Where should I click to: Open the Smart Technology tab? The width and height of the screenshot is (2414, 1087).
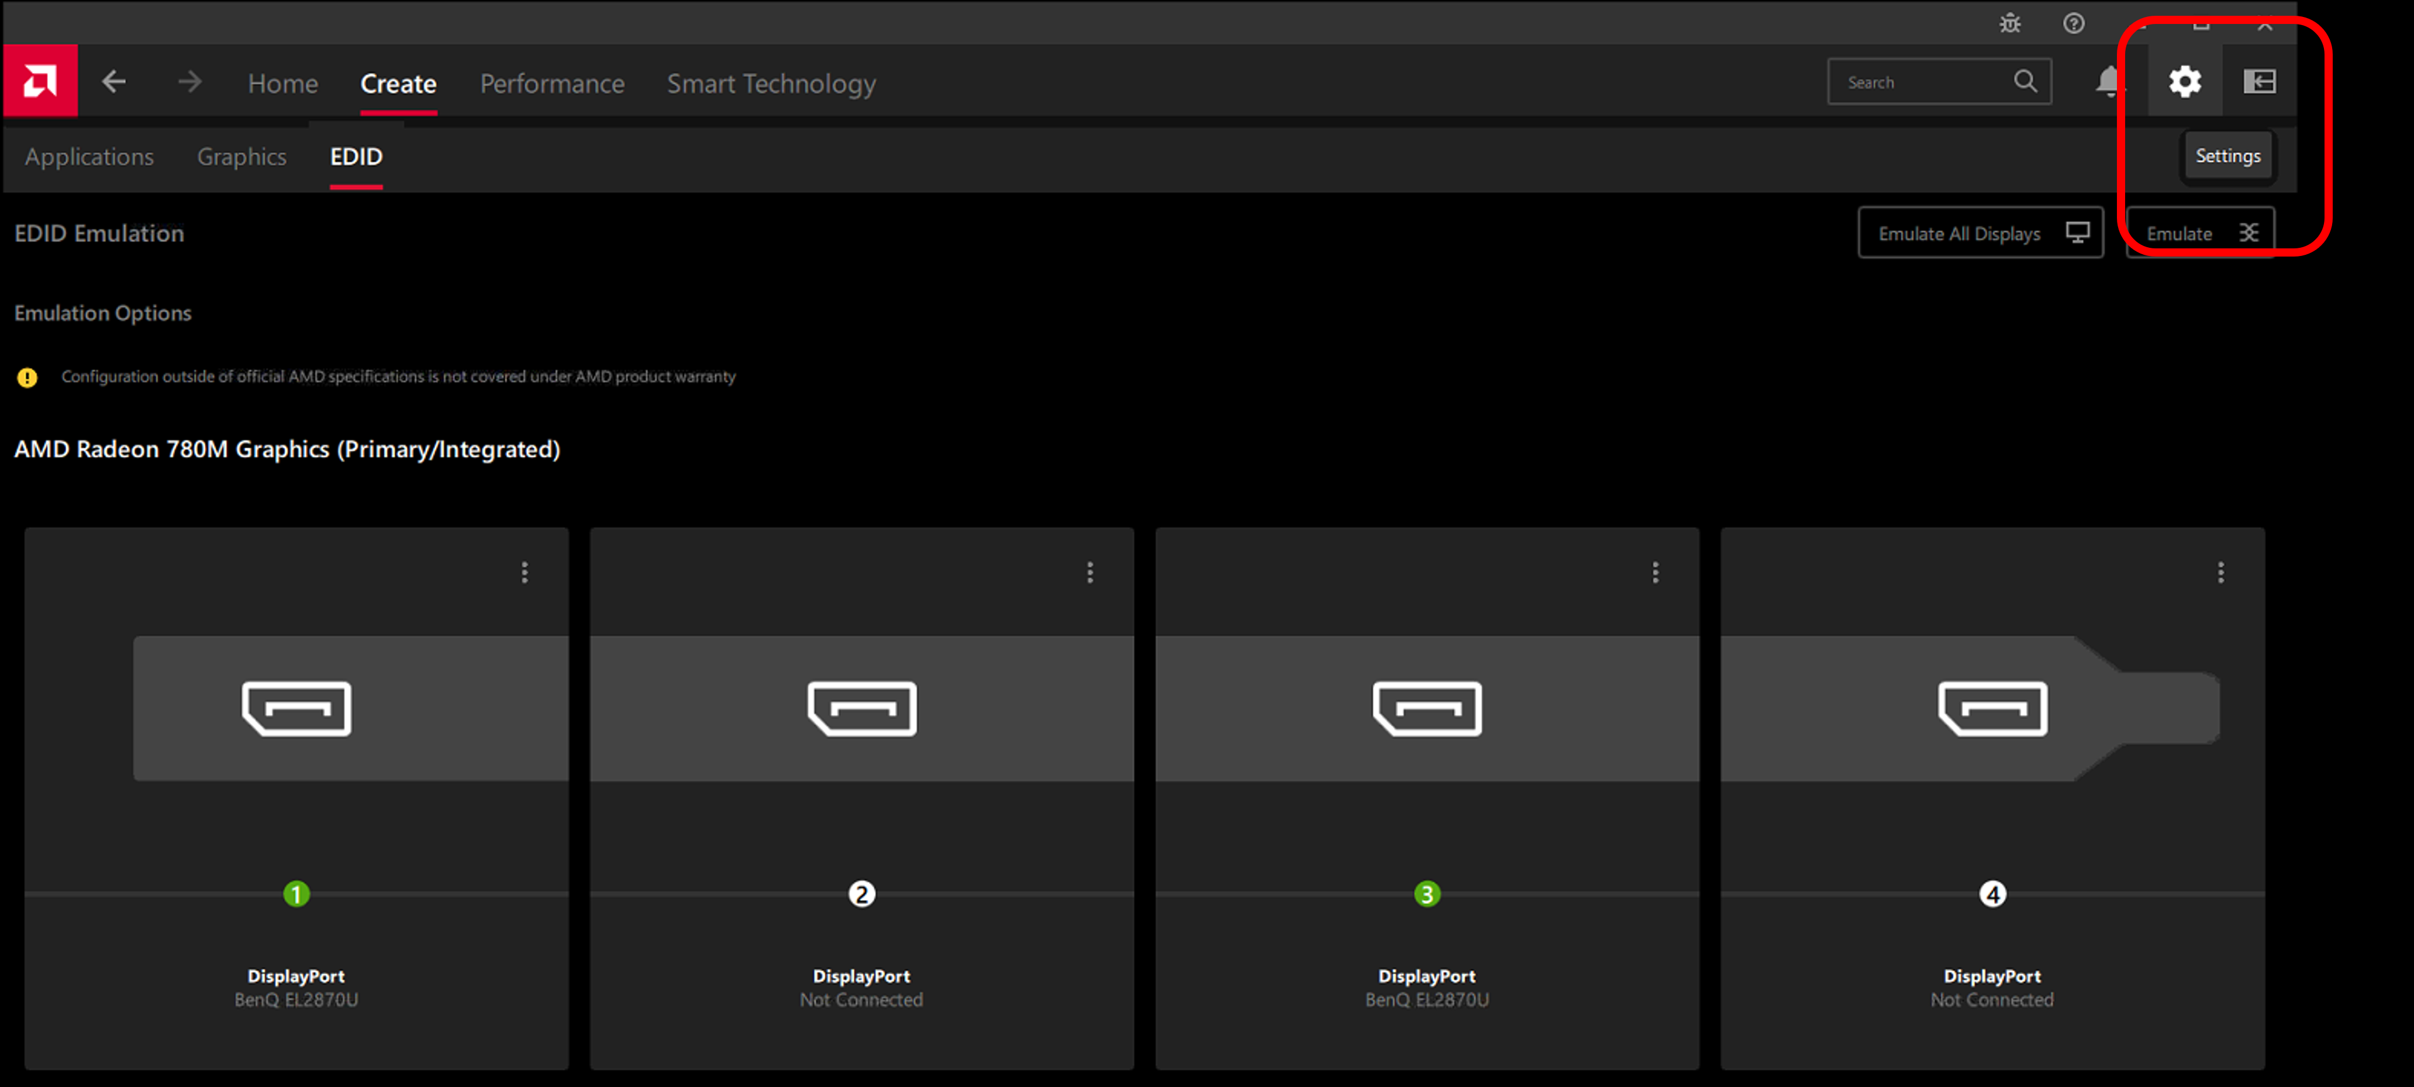pyautogui.click(x=771, y=84)
